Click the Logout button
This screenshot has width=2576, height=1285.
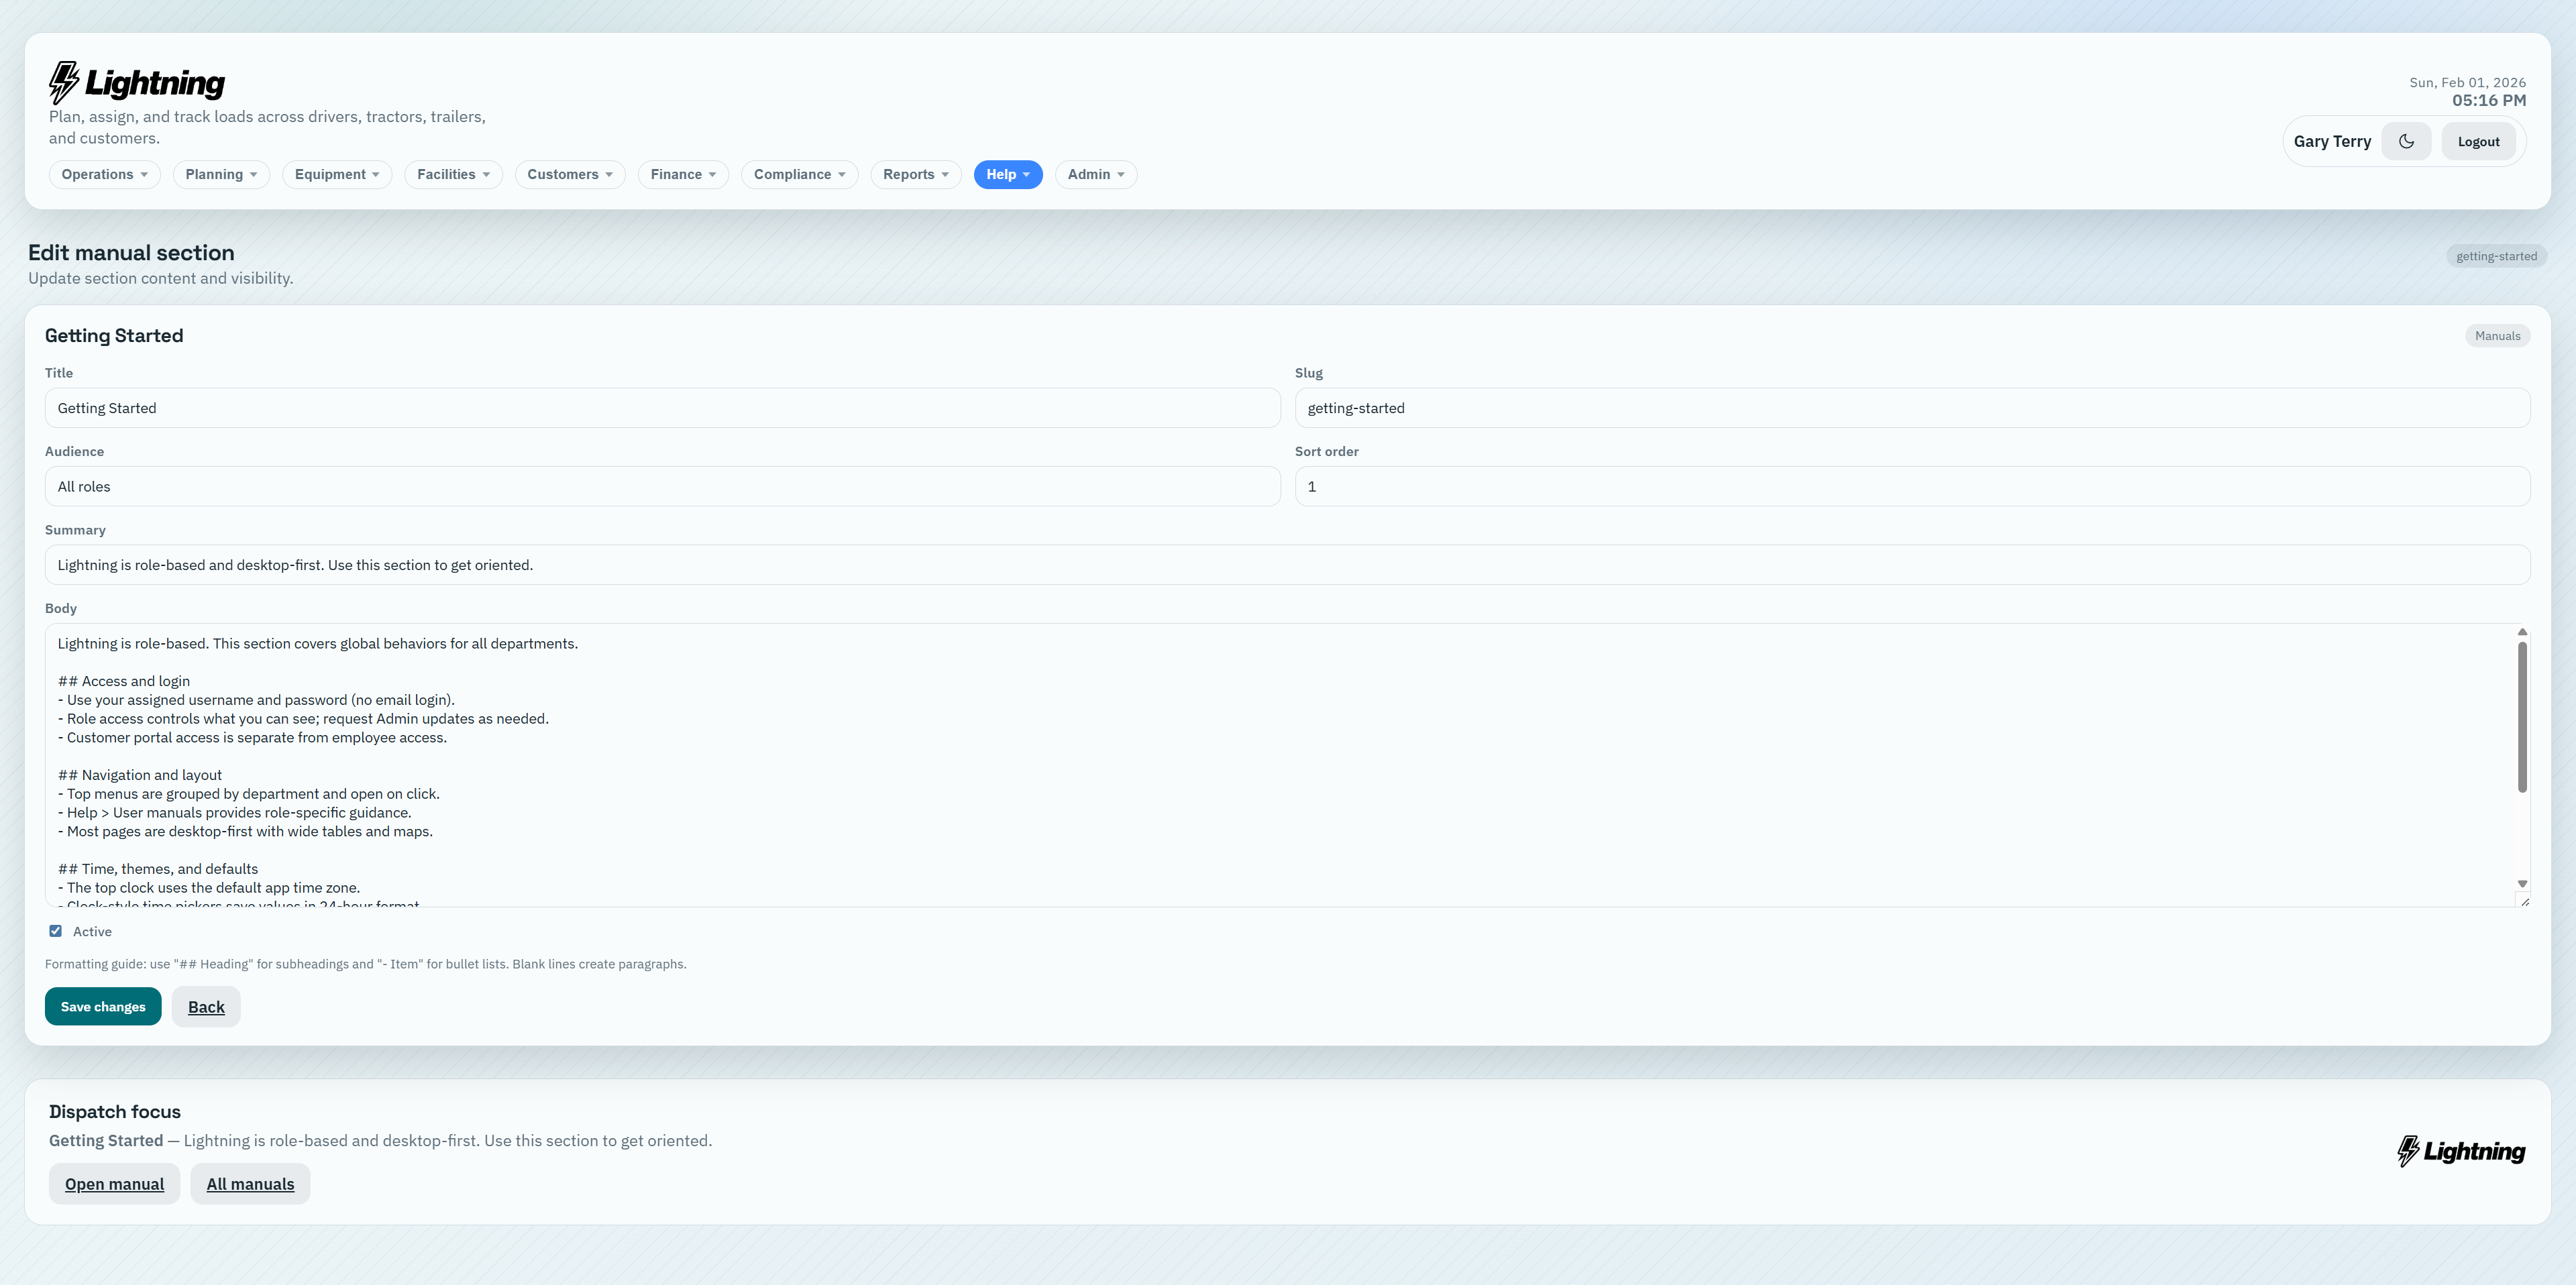[2479, 141]
